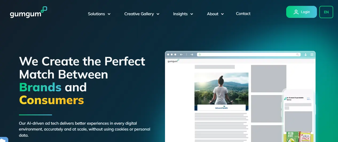Click the download arrow in mock browser
Screen dimensions: 338x142
306,54
